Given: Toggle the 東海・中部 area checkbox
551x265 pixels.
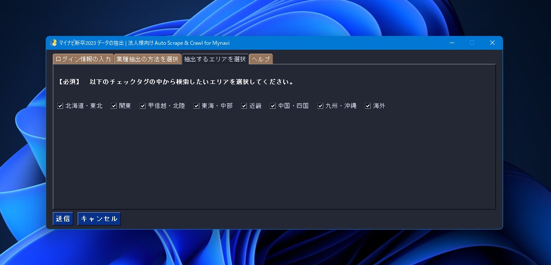Looking at the screenshot, I should click(x=196, y=106).
